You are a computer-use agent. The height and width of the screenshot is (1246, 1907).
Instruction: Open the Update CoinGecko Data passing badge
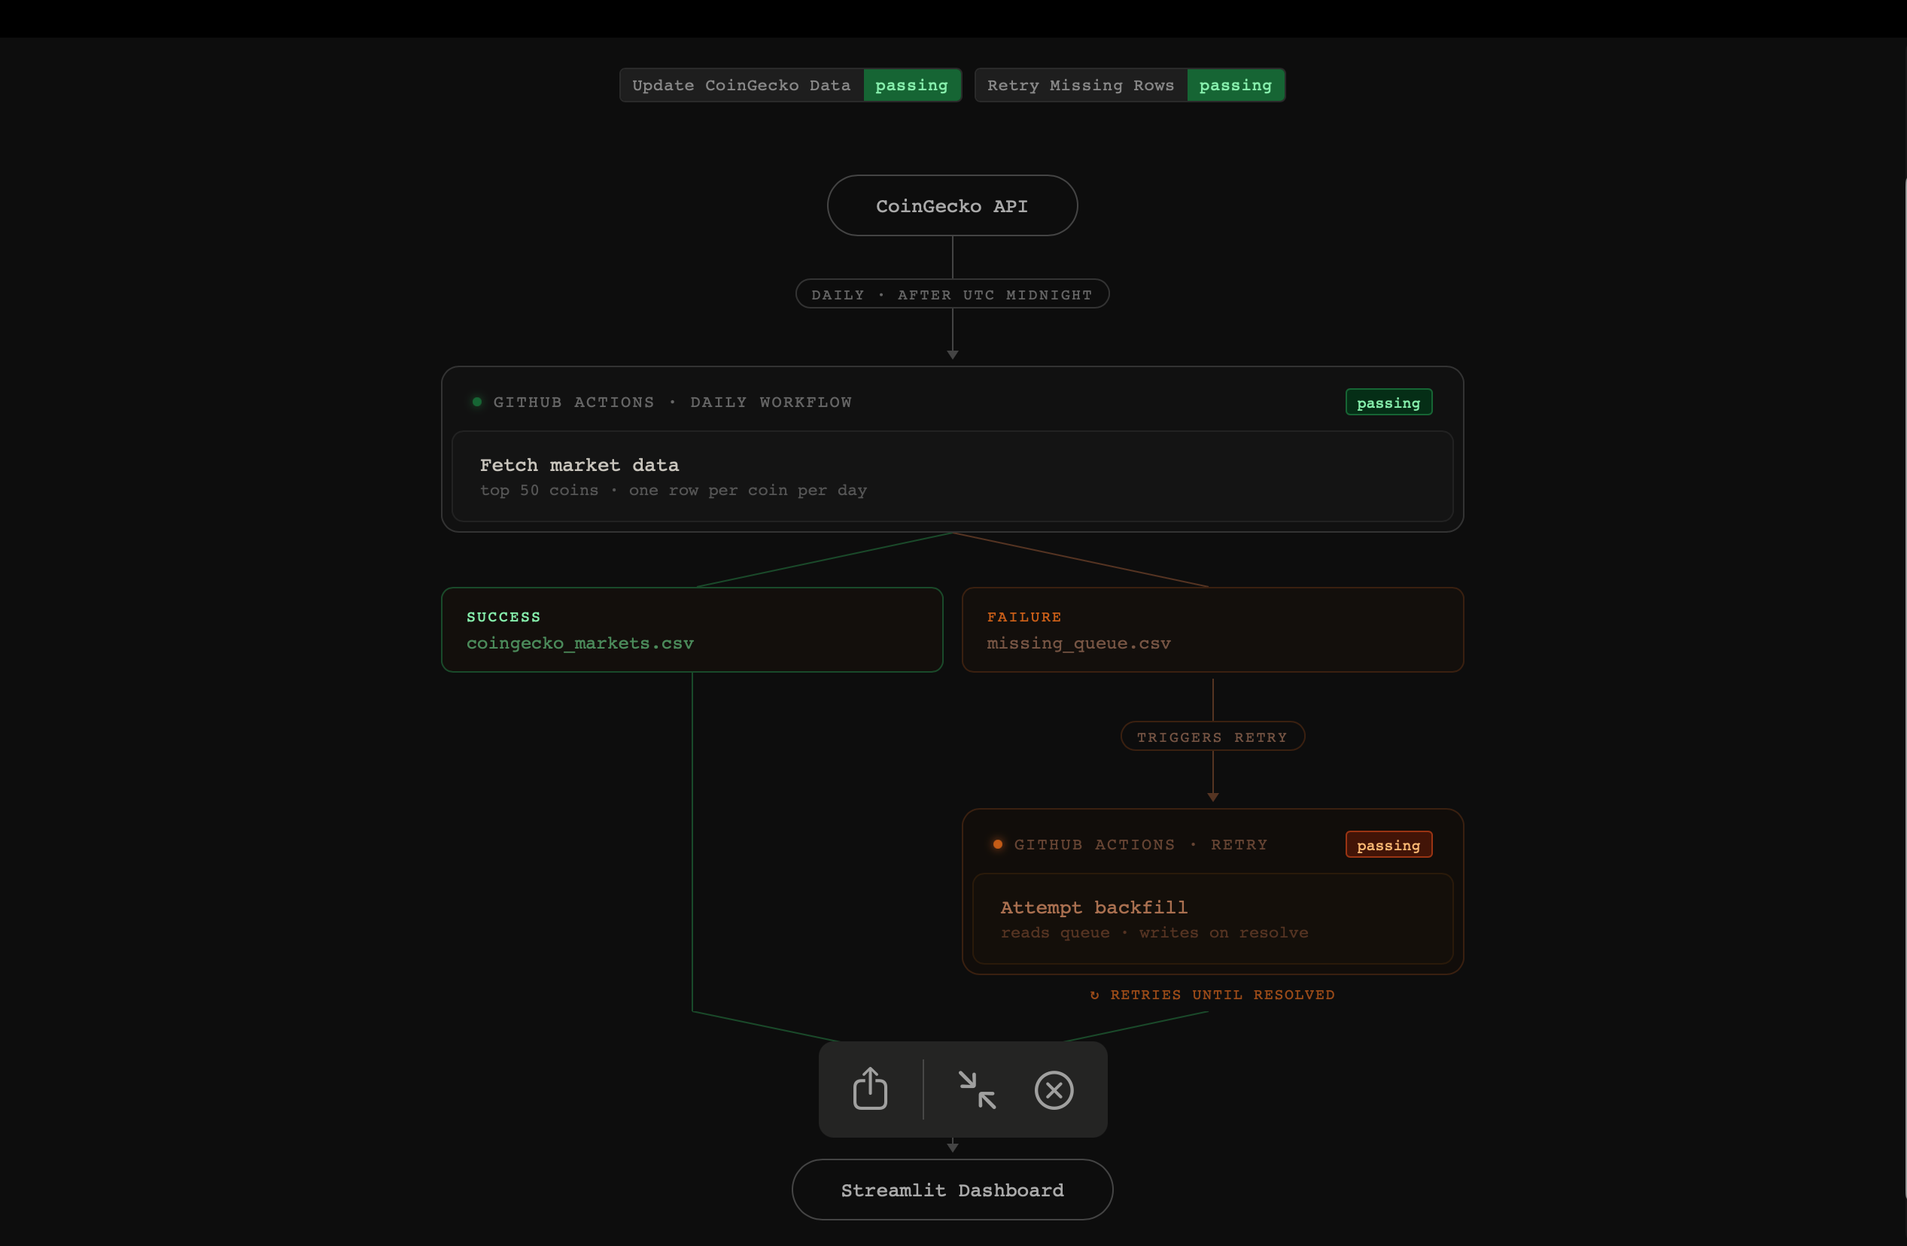[x=790, y=85]
